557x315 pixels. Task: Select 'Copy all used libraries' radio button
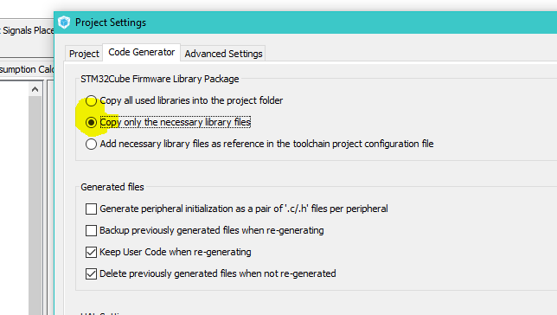[x=91, y=100]
